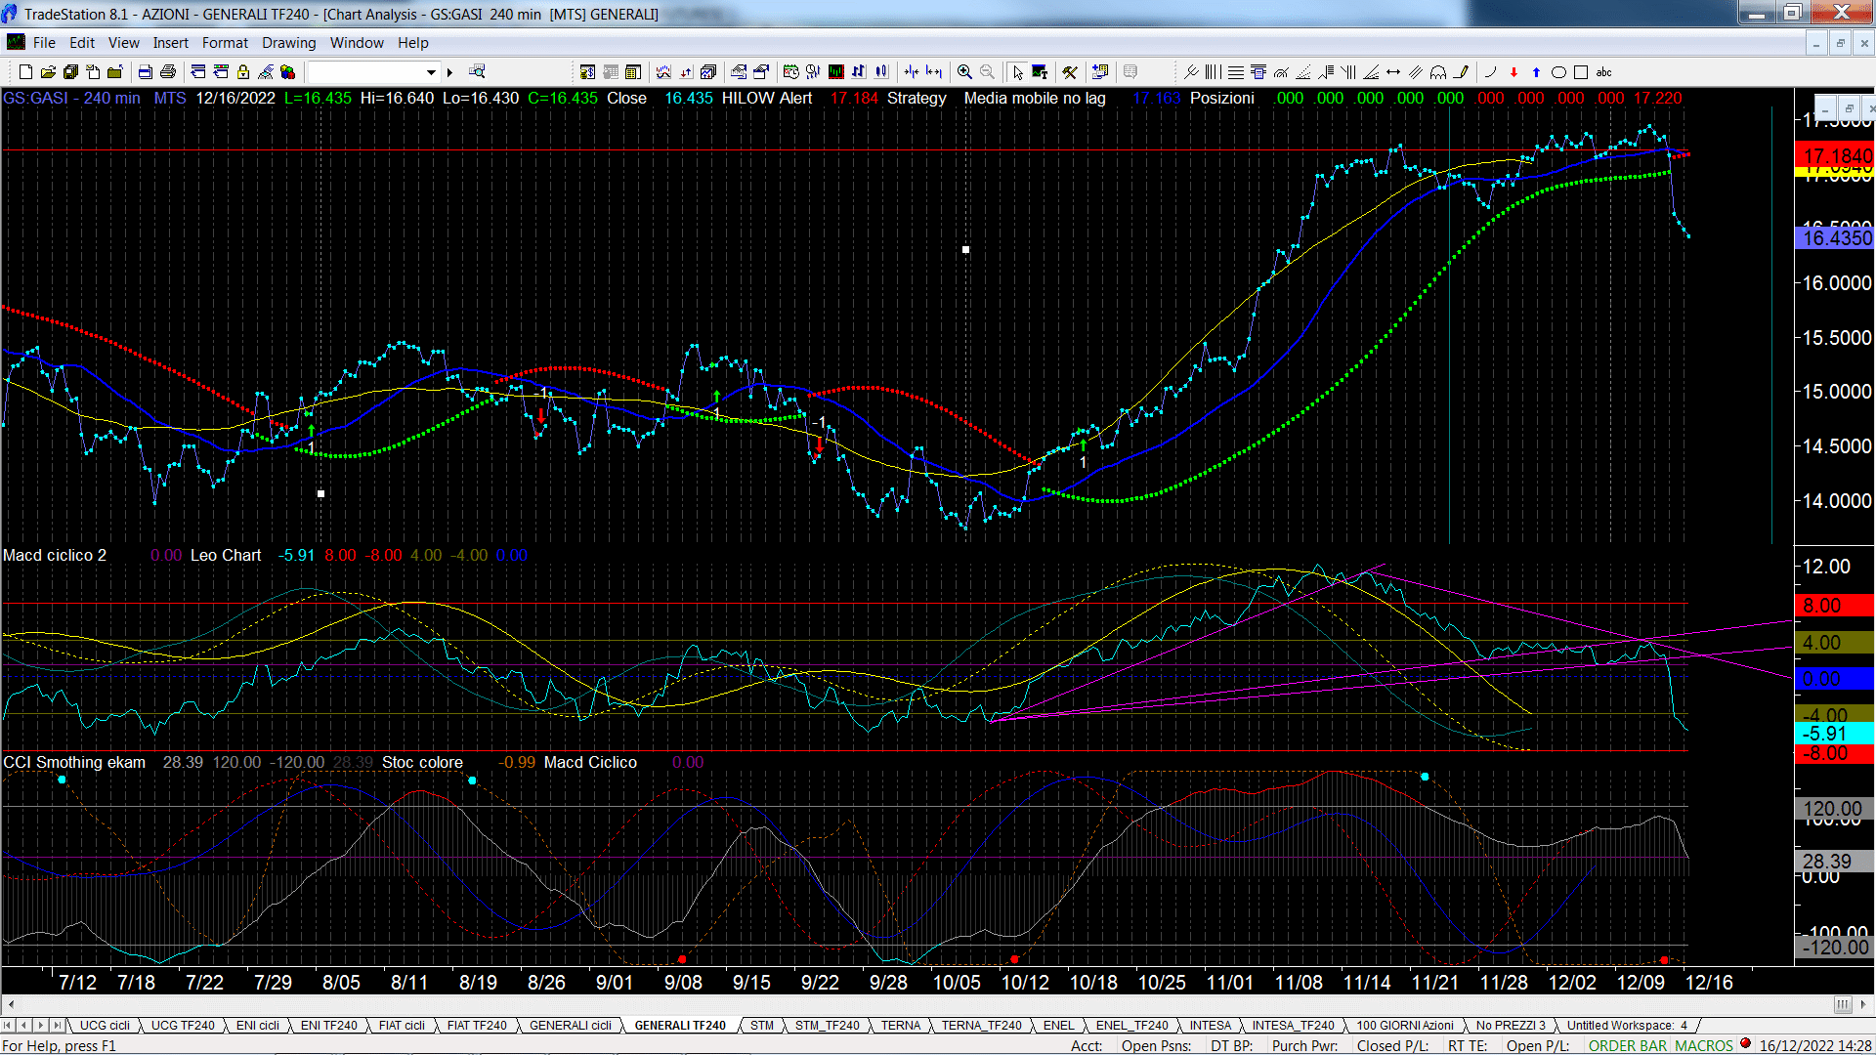Click the Insert Strategy arrows icon
This screenshot has width=1876, height=1055.
(686, 72)
